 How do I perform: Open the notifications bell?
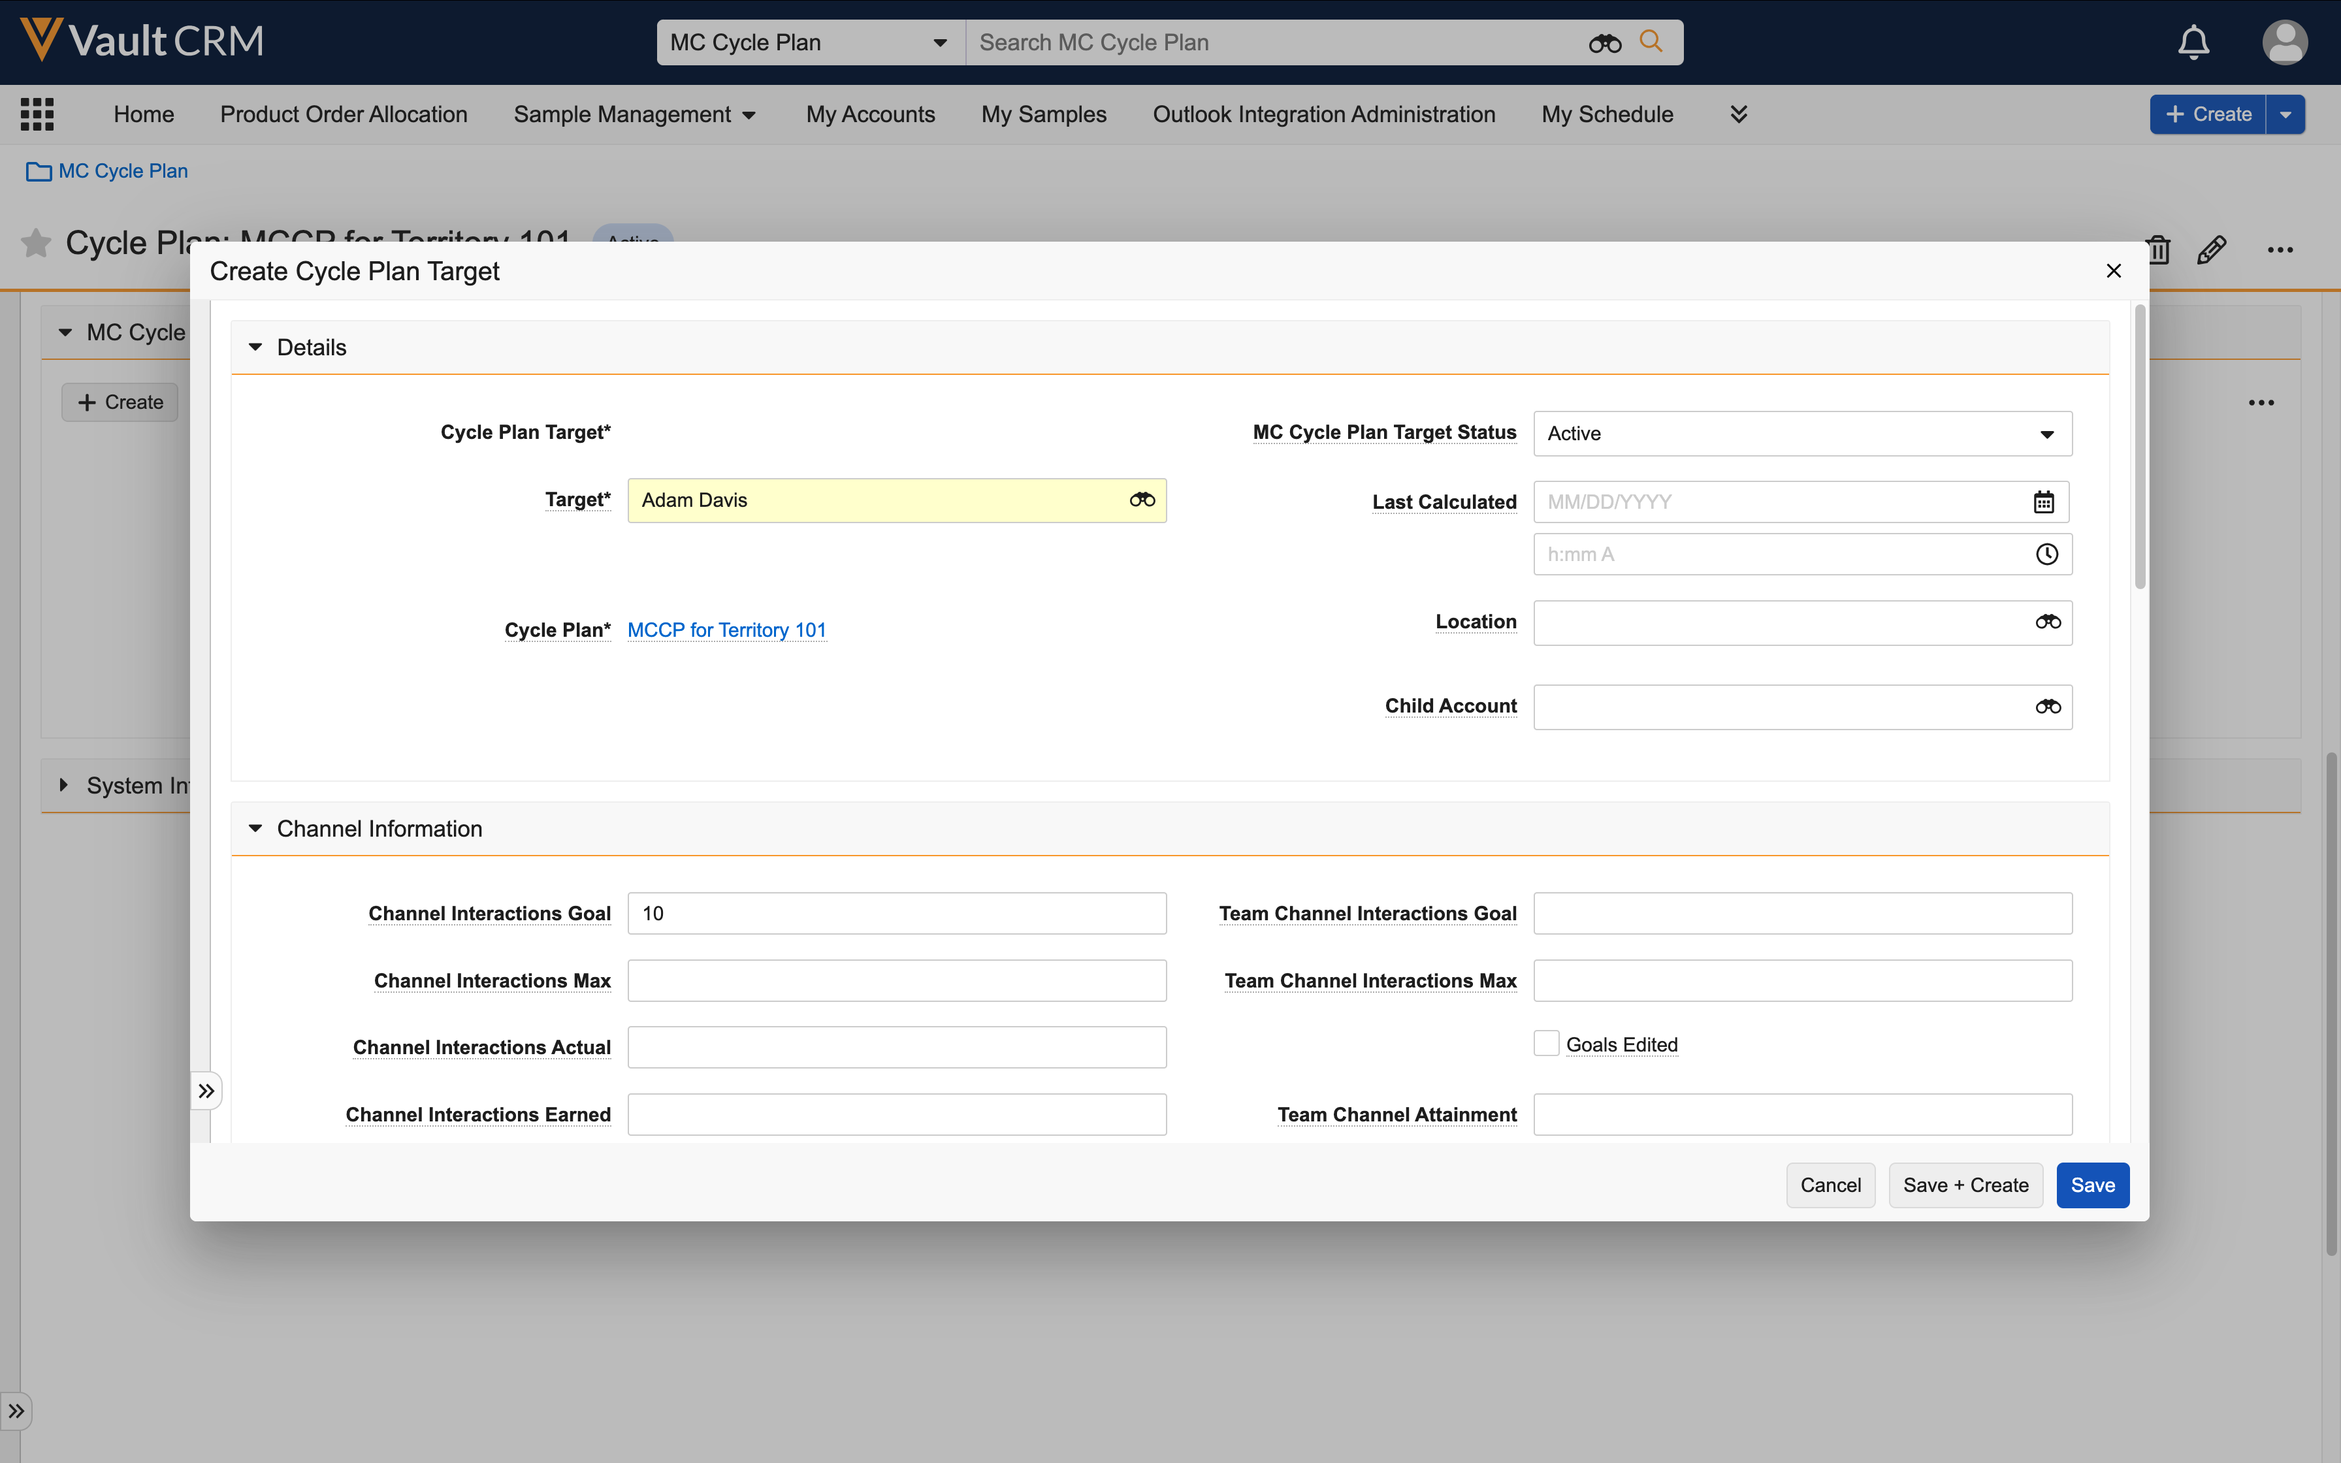(x=2193, y=42)
